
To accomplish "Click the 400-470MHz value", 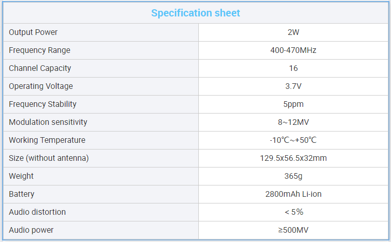I will [293, 50].
